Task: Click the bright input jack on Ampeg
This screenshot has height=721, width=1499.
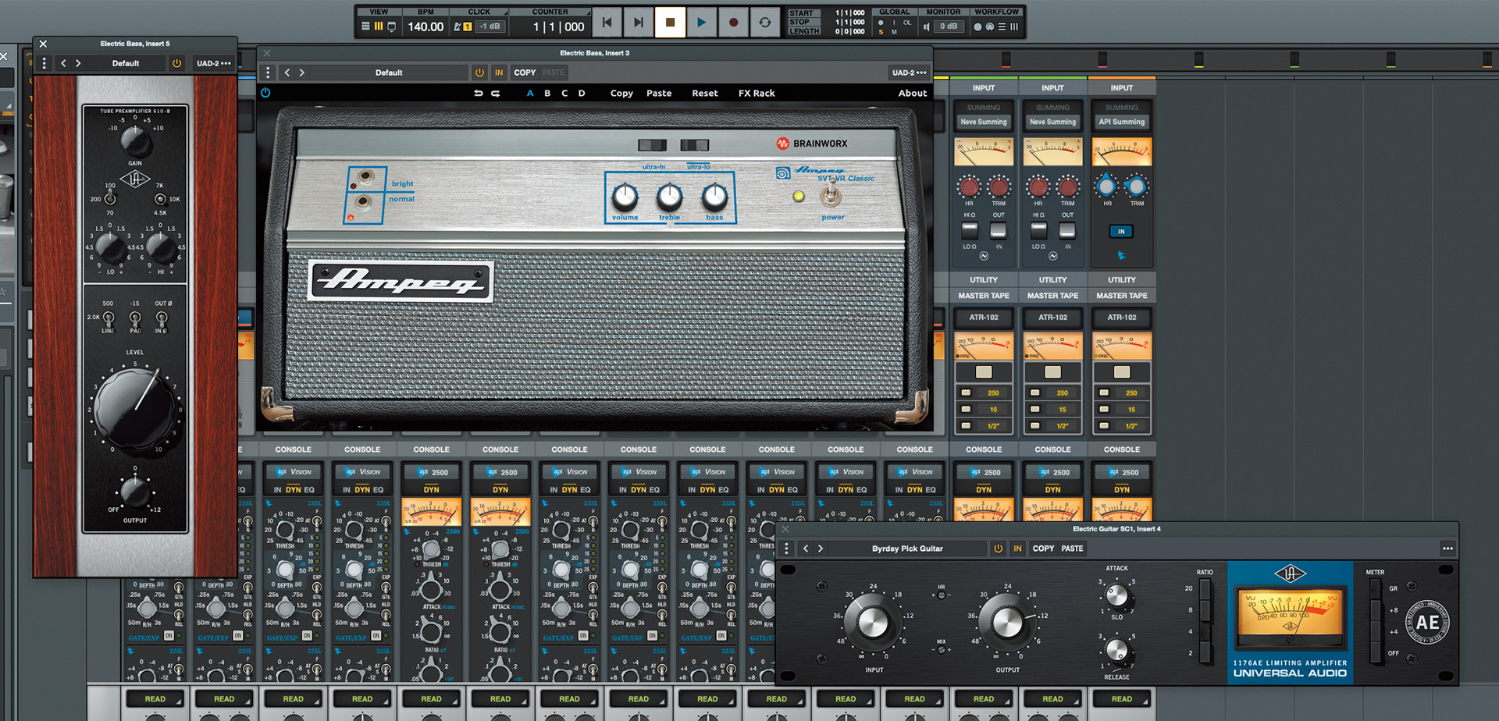Action: point(365,176)
